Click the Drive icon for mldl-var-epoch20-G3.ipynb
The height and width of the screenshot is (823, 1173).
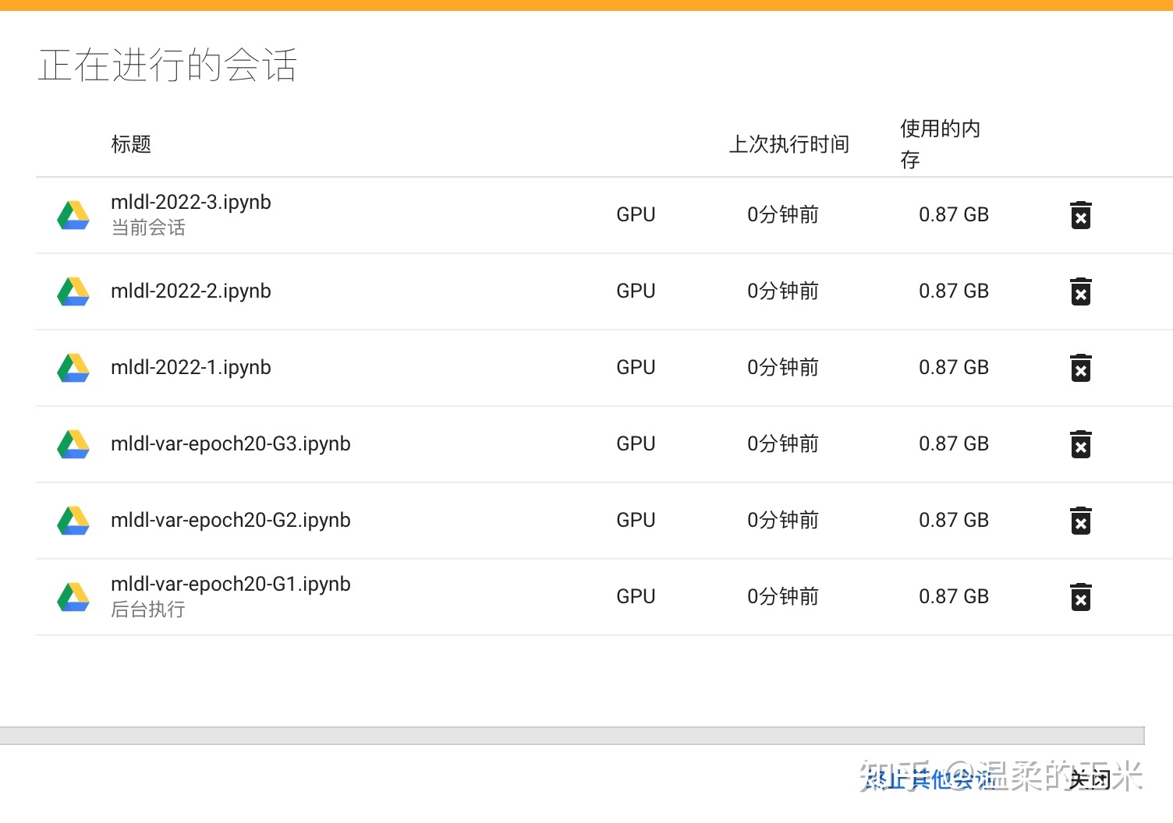point(72,444)
